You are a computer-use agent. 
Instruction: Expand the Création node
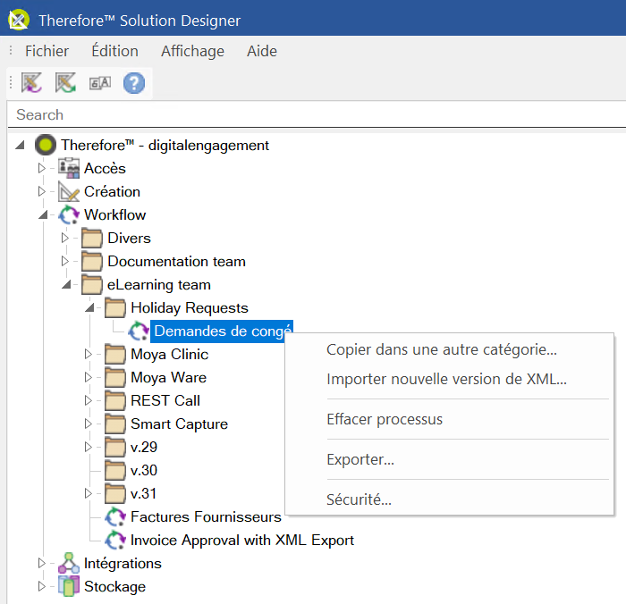[x=41, y=191]
